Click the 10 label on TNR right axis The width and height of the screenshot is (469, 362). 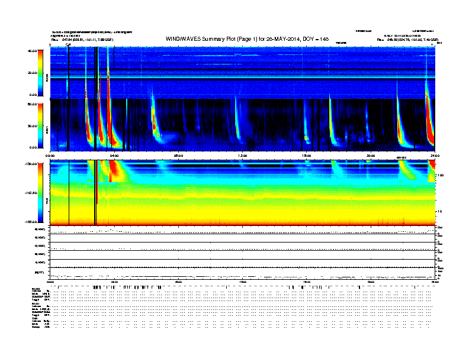point(439,212)
